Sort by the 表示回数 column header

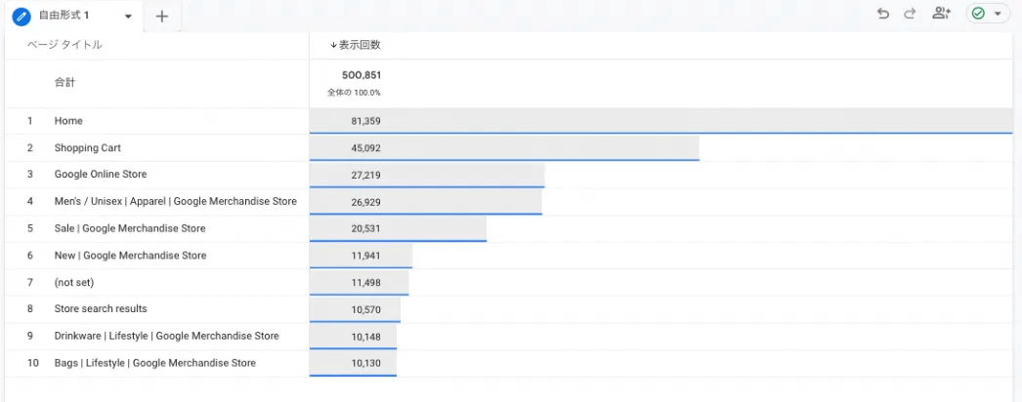[x=356, y=45]
